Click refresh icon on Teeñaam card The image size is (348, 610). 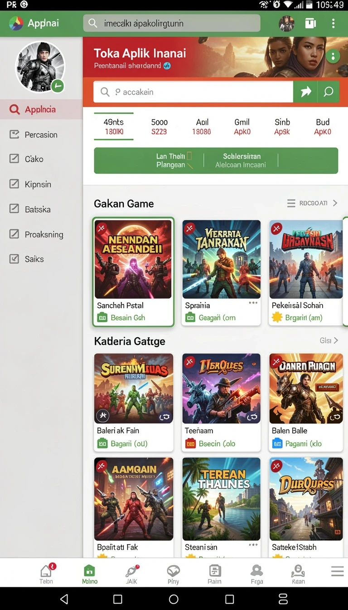coord(251,417)
